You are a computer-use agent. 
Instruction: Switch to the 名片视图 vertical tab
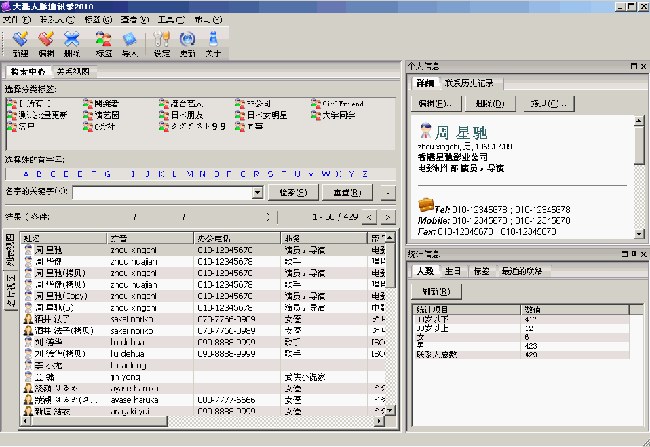[10, 290]
